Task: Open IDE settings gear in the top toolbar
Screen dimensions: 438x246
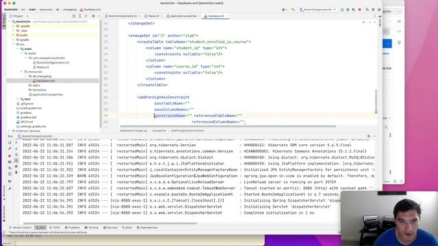Action: click(x=373, y=10)
